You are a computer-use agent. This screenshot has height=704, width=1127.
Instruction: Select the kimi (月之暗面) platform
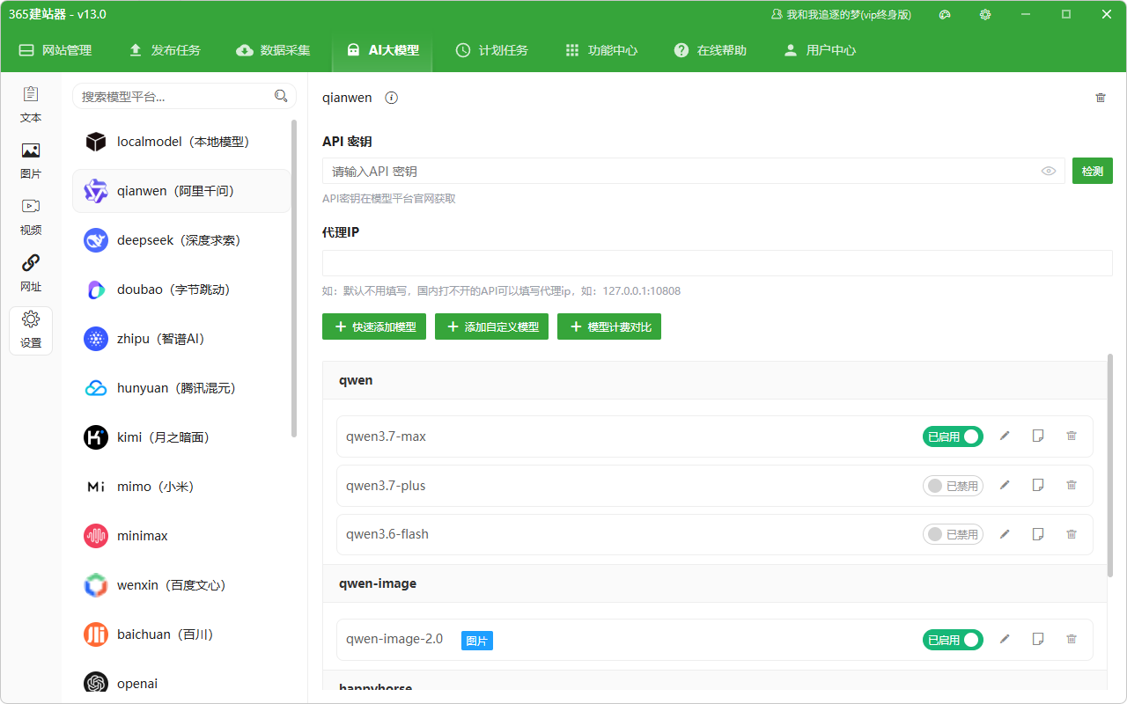181,437
